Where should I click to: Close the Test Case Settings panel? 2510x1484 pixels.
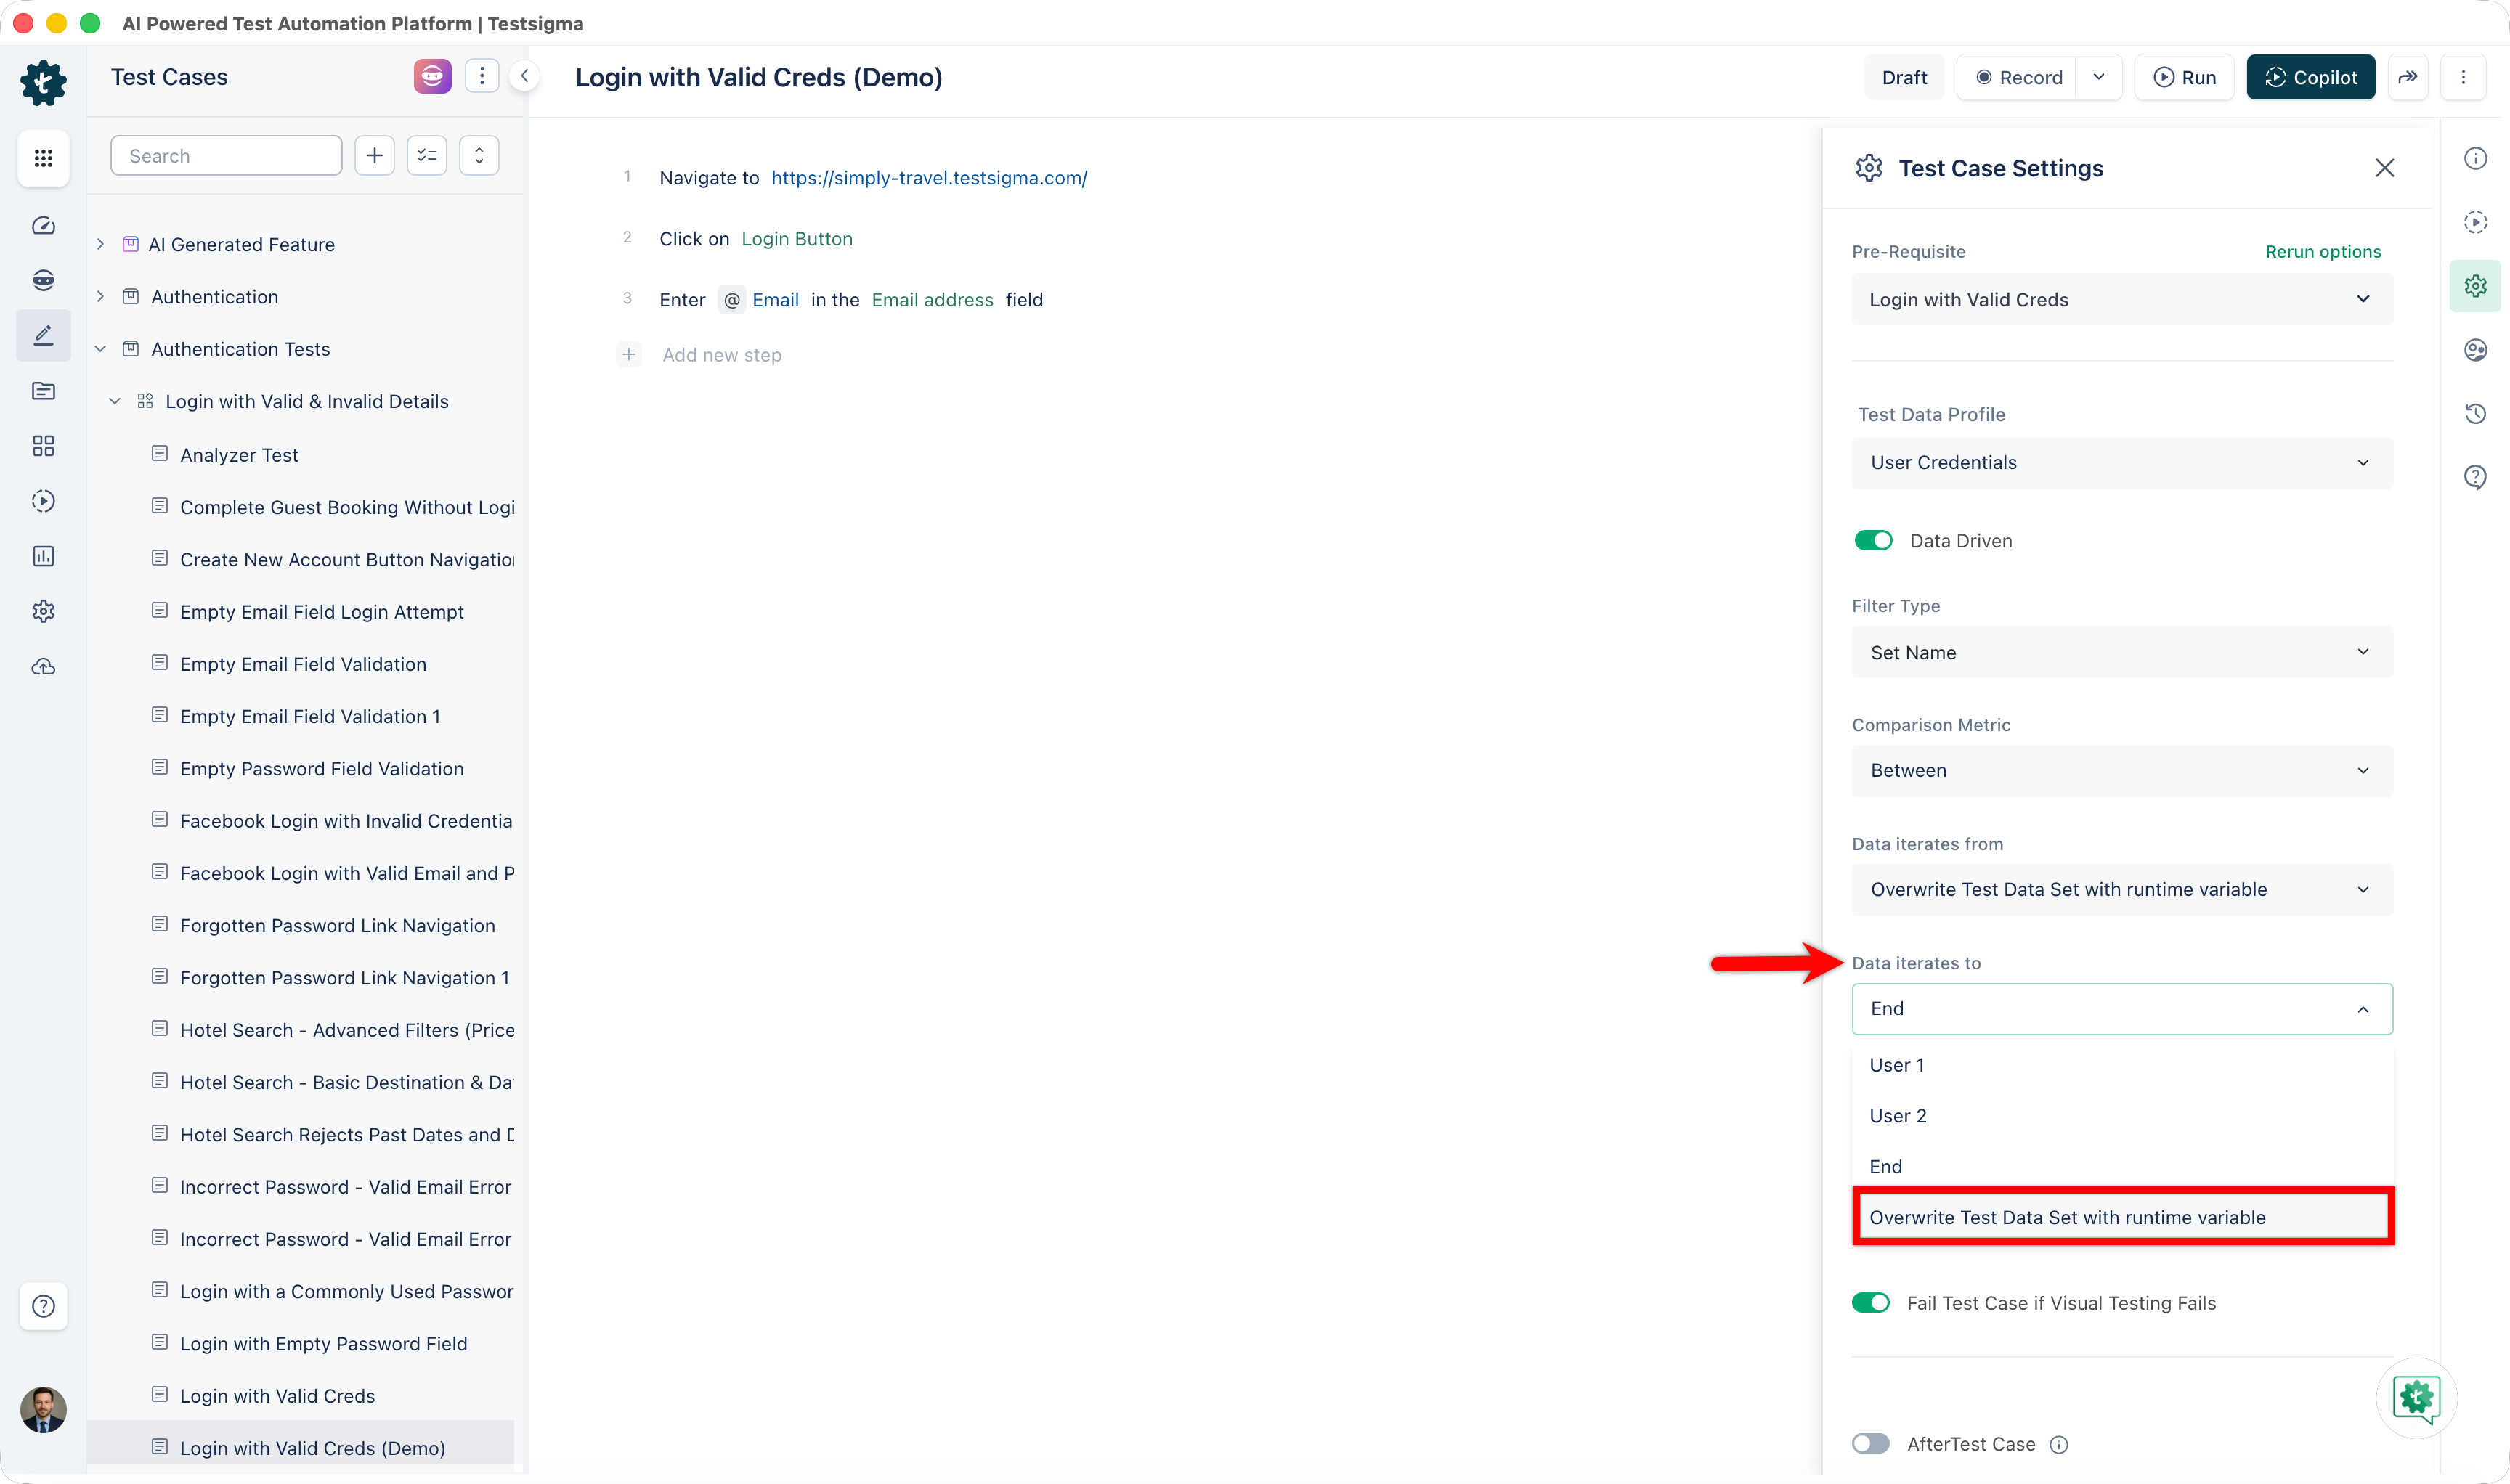coord(2385,168)
